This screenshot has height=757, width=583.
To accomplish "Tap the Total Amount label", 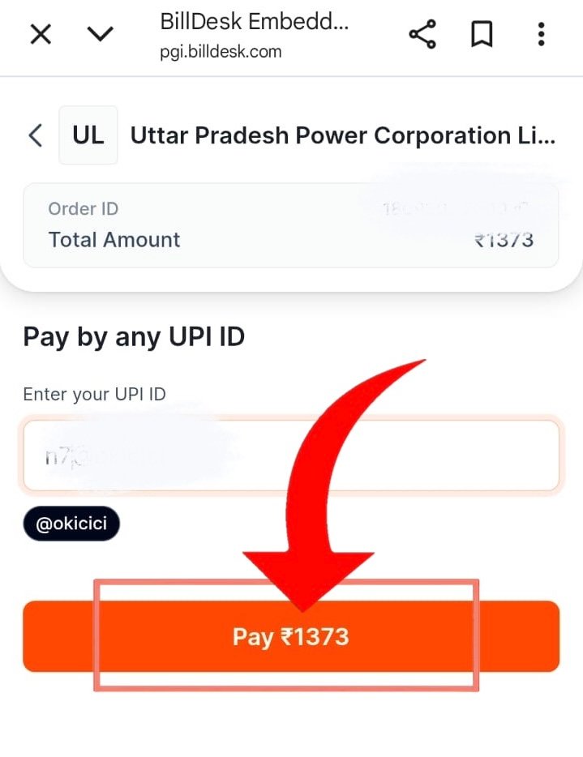I will (114, 240).
